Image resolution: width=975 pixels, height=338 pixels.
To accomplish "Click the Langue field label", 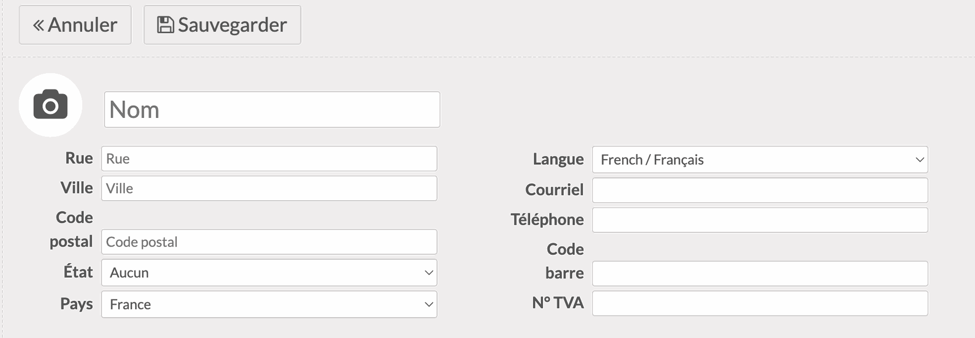I will [x=558, y=159].
